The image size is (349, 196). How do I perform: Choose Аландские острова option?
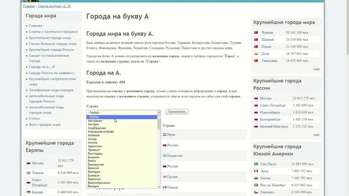click(100, 132)
